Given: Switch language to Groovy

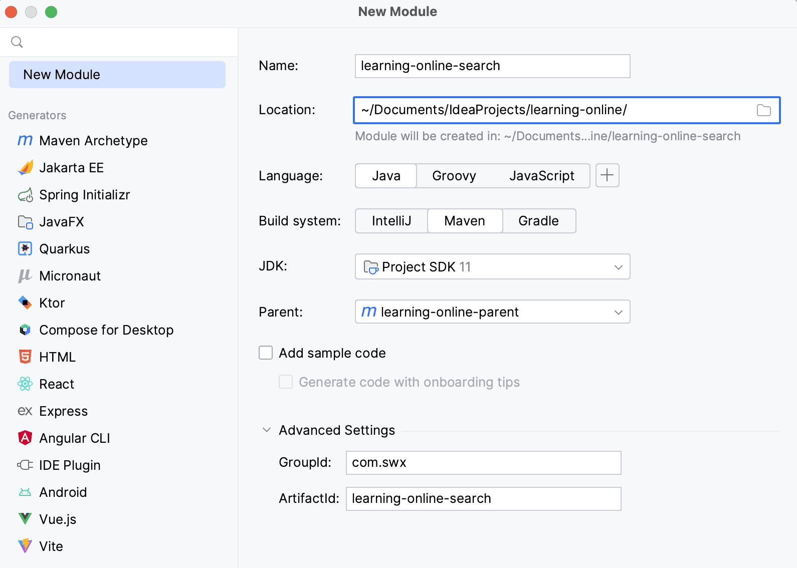Looking at the screenshot, I should (454, 176).
